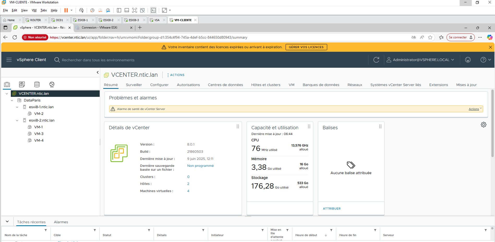This screenshot has height=242, width=495.
Task: Select VM-1 in the inventory tree
Action: click(x=38, y=127)
